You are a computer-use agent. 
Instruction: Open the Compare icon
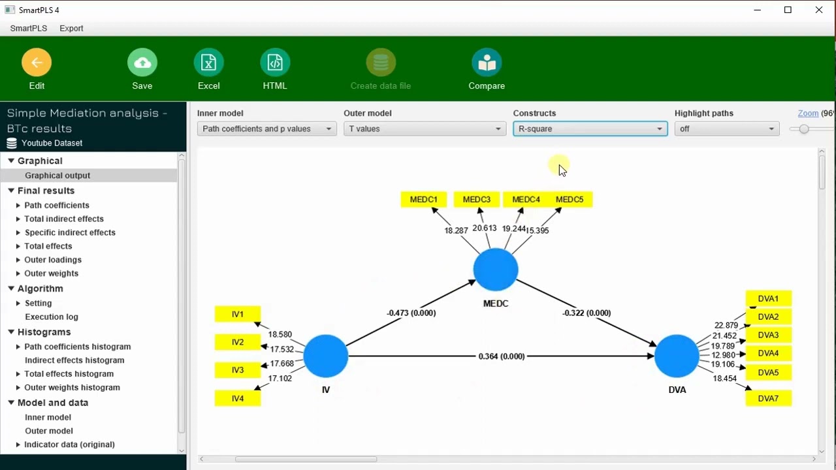click(x=487, y=63)
